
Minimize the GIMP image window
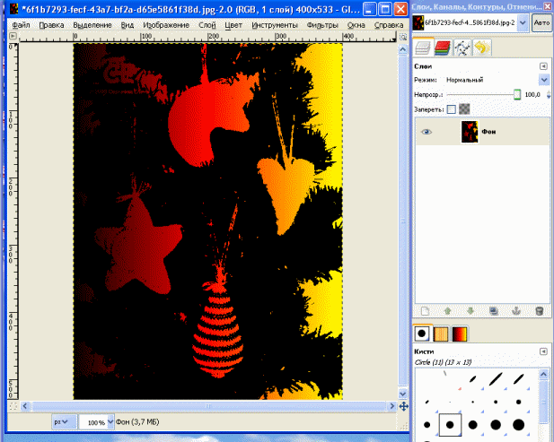(369, 9)
